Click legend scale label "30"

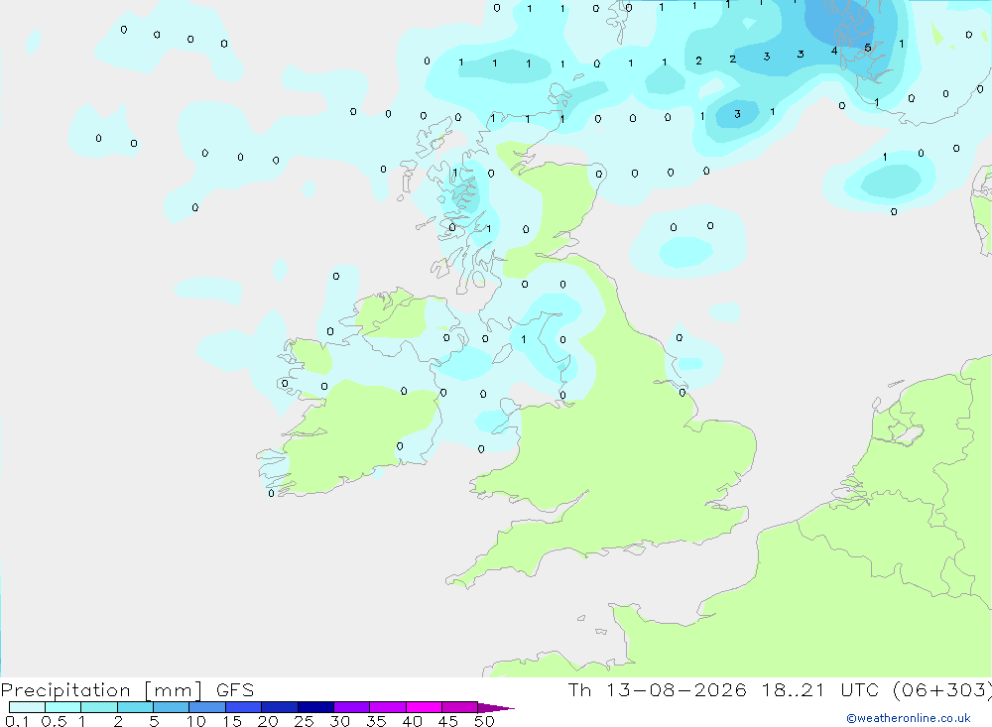click(x=339, y=721)
